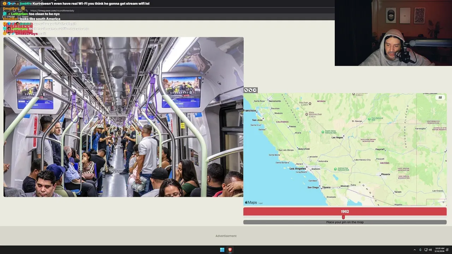Open the Games bookmarks folder
452x254 pixels.
23,17
